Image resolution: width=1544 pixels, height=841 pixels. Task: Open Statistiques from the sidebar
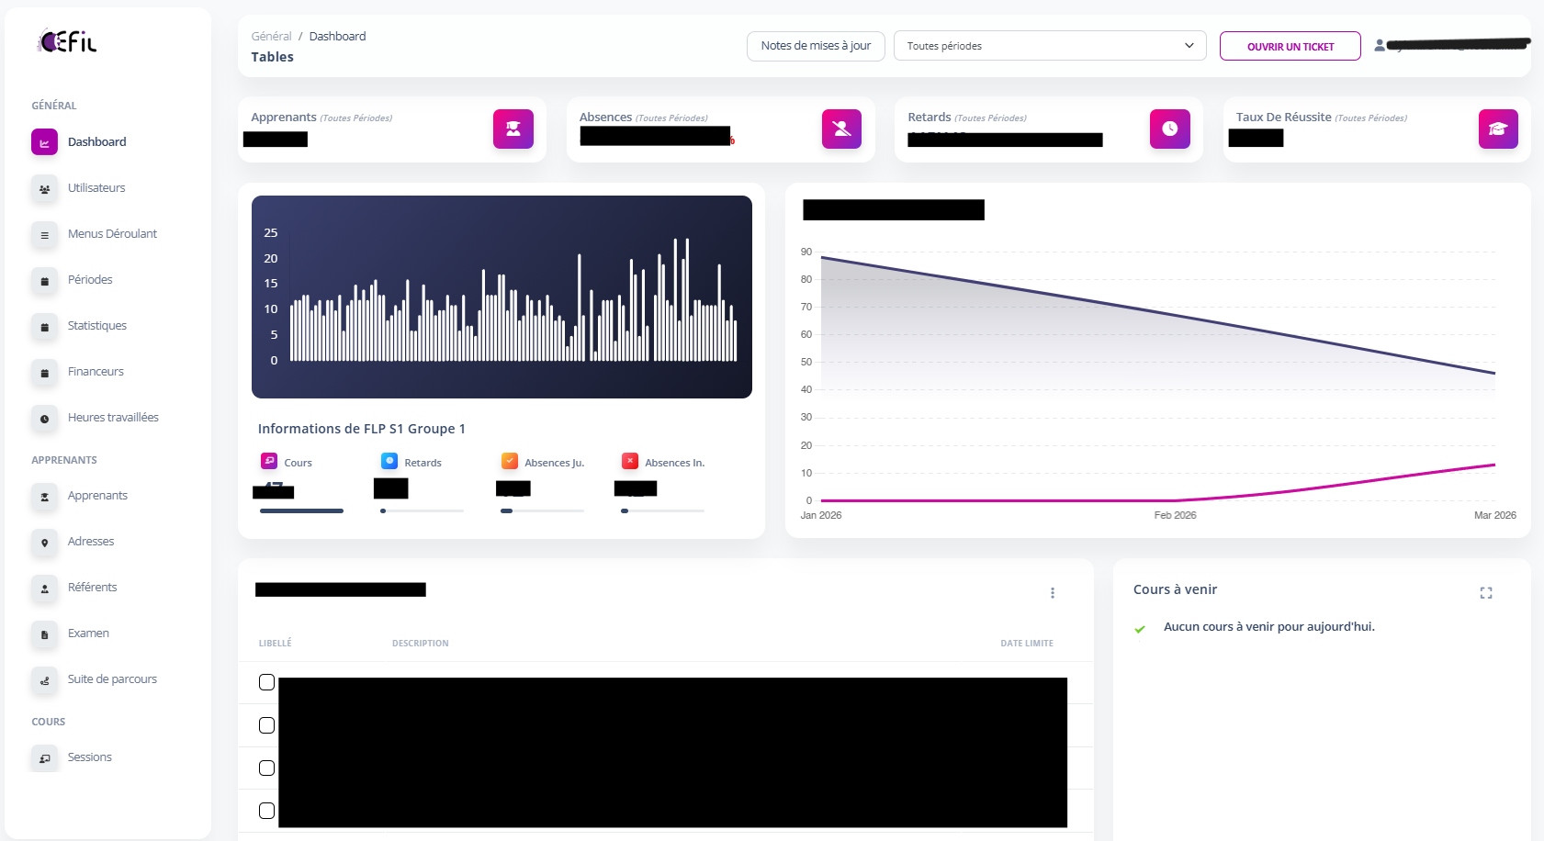(96, 326)
